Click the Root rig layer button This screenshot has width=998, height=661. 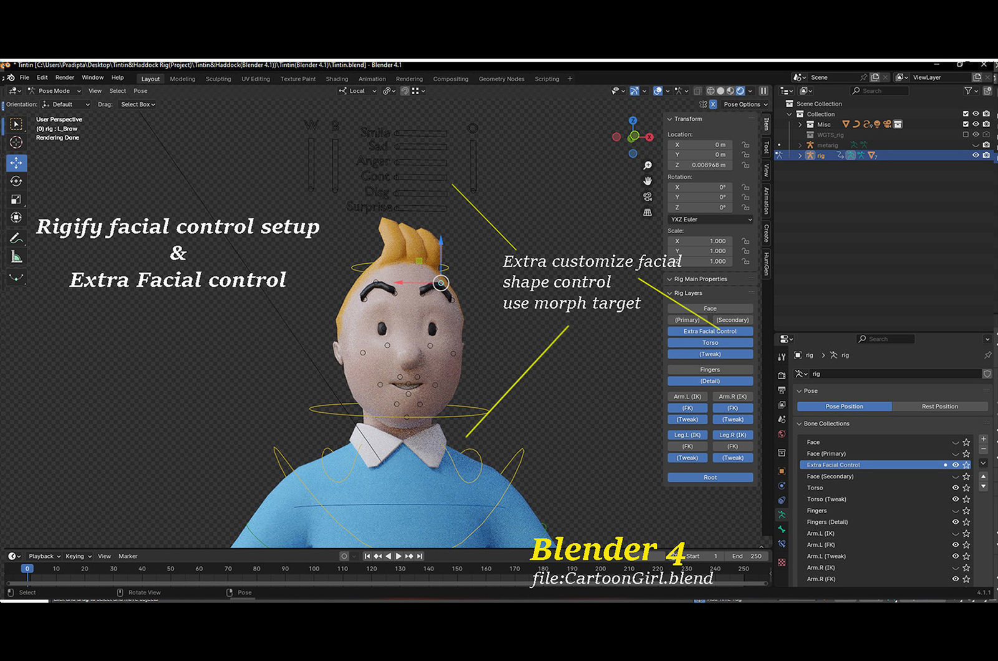(710, 478)
